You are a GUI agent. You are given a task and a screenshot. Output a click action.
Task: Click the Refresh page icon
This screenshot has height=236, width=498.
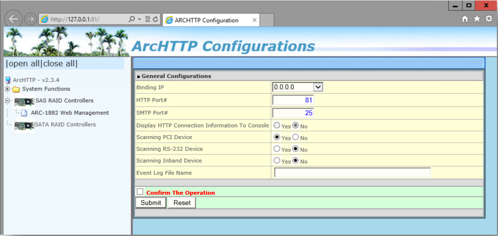tap(155, 19)
